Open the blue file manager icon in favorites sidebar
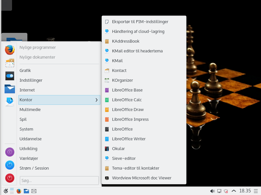261x195 pixels. click(10, 89)
